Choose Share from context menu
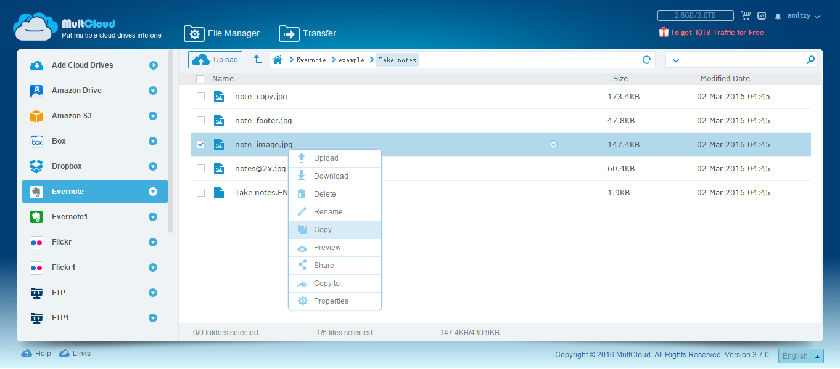This screenshot has height=369, width=840. pyautogui.click(x=335, y=266)
